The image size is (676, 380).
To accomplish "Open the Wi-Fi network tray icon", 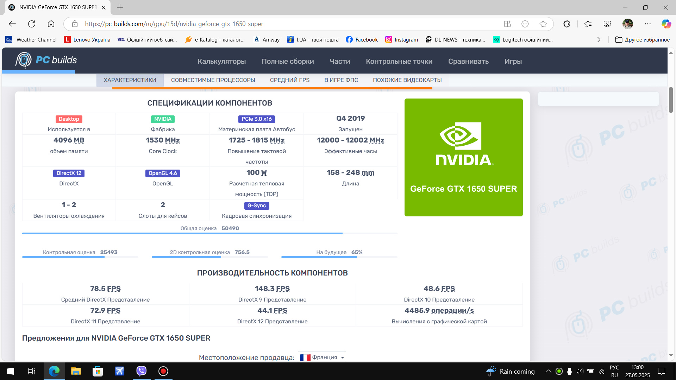I will tap(602, 371).
